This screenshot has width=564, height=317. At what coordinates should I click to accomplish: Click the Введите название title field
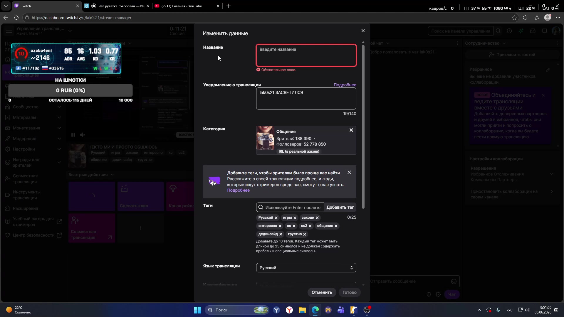[306, 55]
